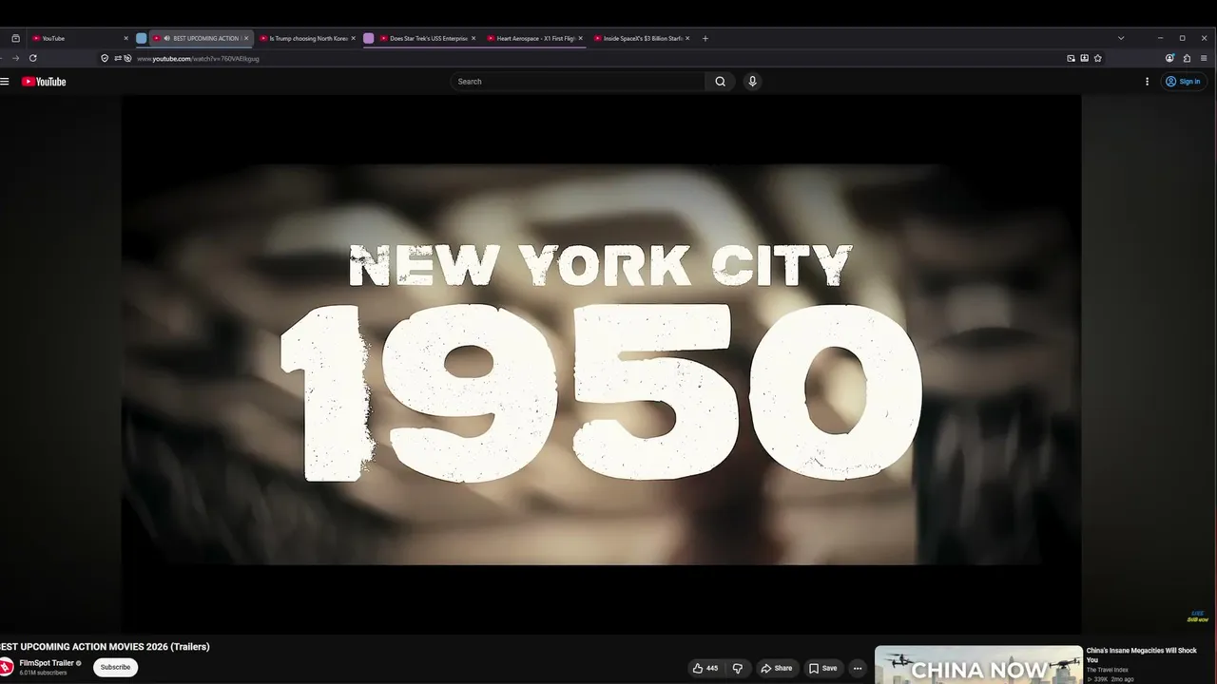The image size is (1217, 684).
Task: Like the video with 445 likes
Action: point(705,668)
